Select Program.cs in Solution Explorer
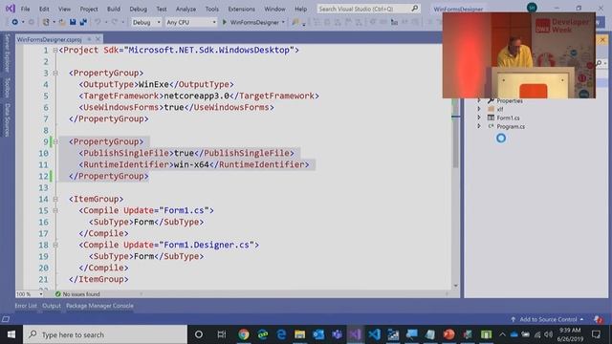The width and height of the screenshot is (612, 344). (511, 126)
